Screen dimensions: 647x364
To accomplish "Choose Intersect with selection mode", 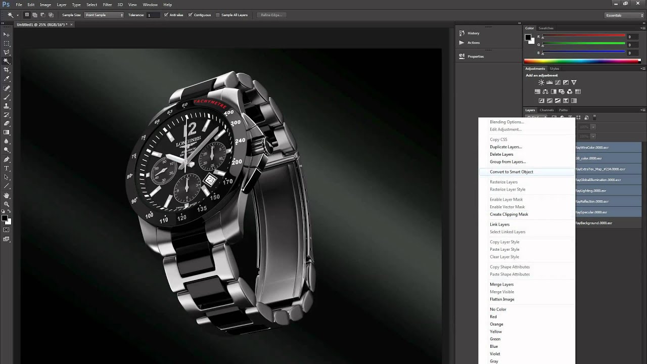I will click(x=51, y=15).
